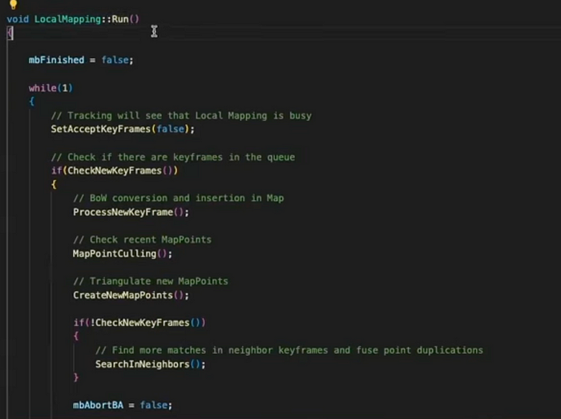Click the yellow opening brace after if(CheckNewKeyFrames())
561x419 pixels.
coord(54,184)
